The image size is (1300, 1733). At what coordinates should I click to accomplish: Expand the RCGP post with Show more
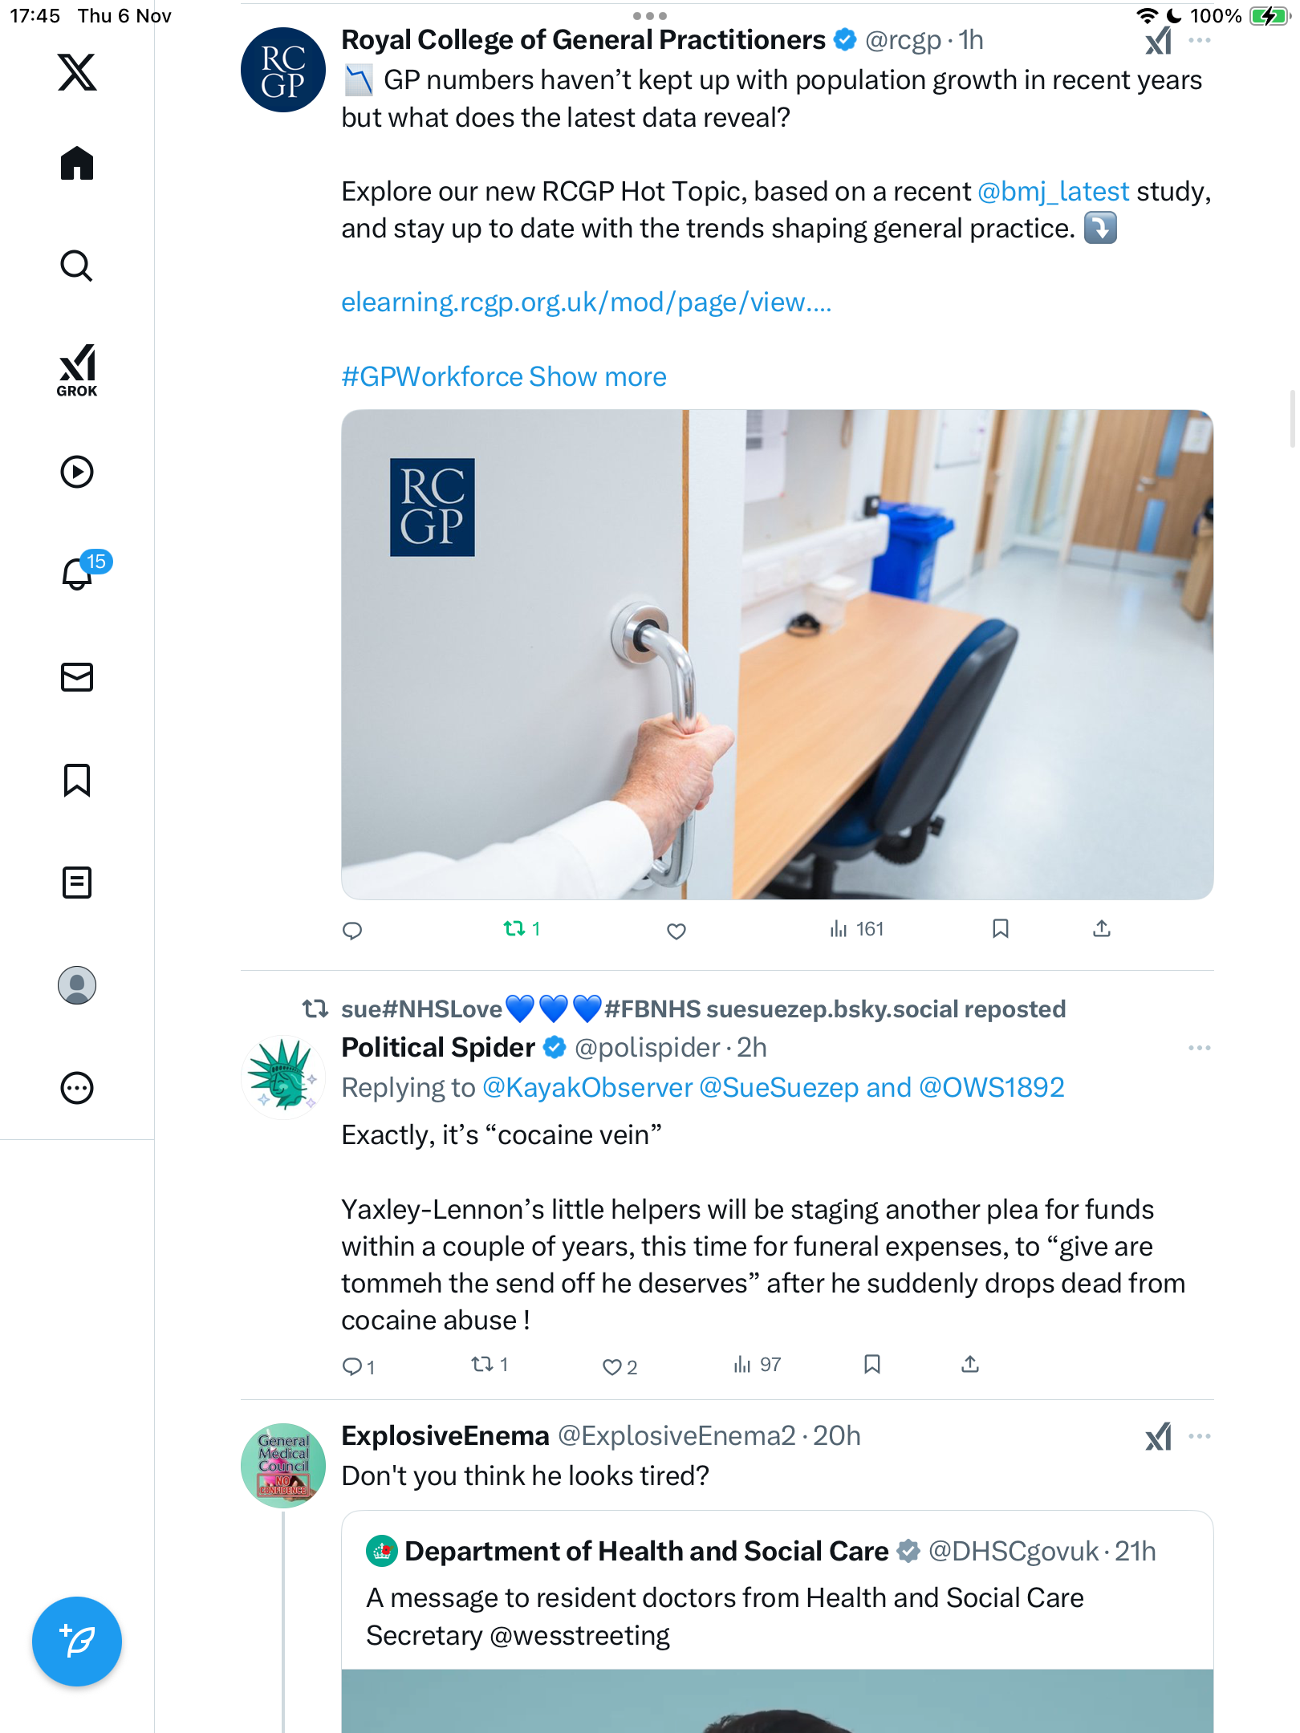coord(598,377)
